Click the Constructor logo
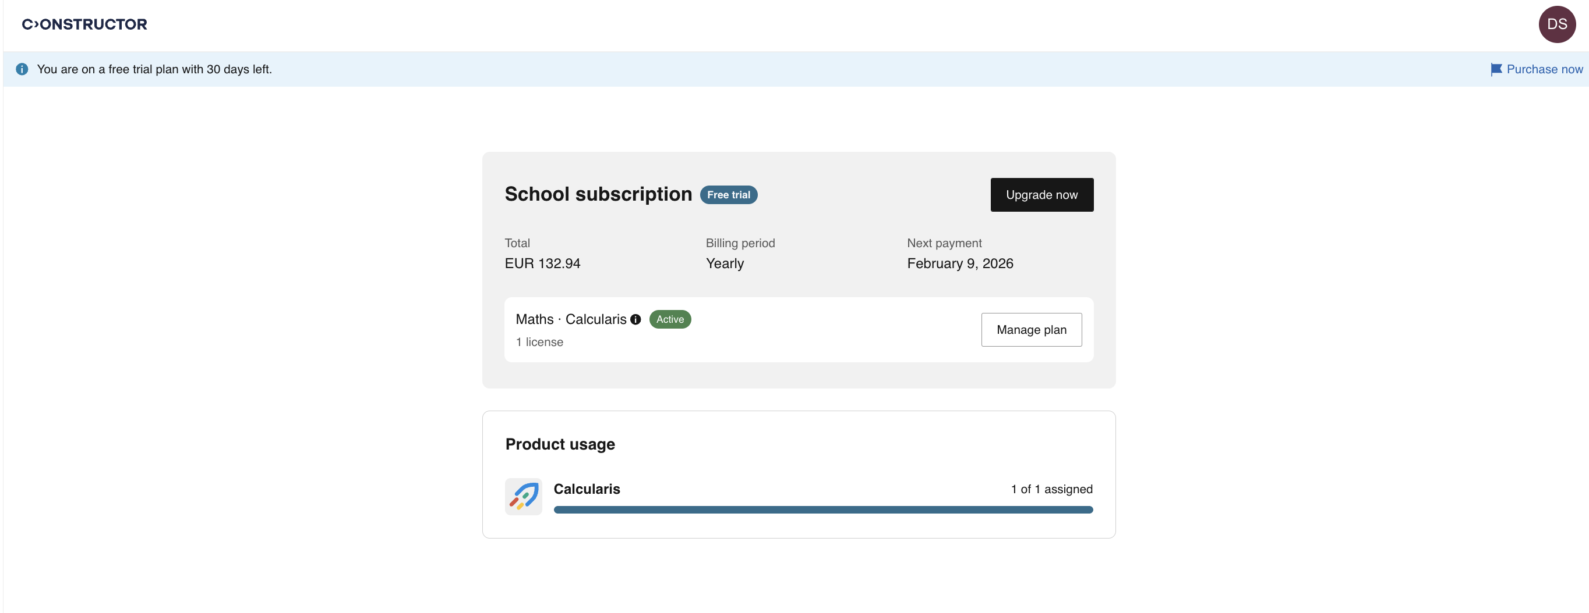 point(84,24)
